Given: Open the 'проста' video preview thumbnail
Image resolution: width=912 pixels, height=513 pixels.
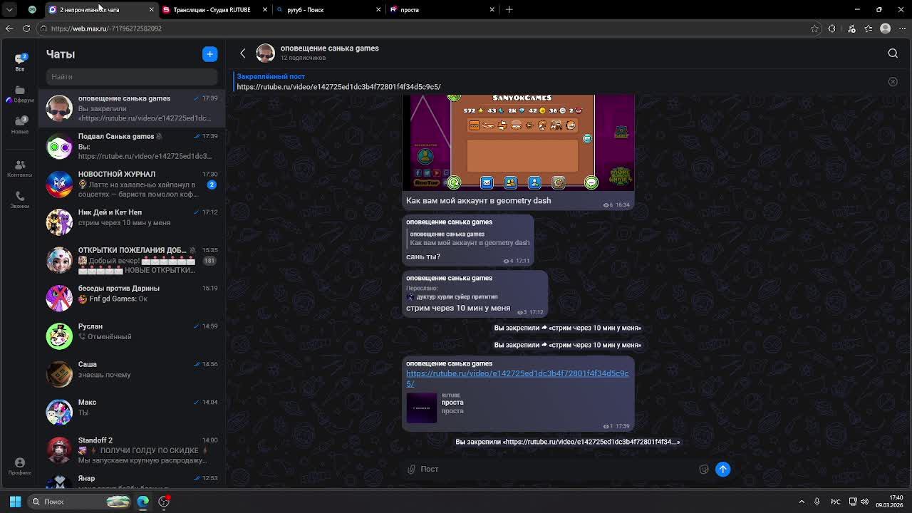Looking at the screenshot, I should pyautogui.click(x=421, y=408).
